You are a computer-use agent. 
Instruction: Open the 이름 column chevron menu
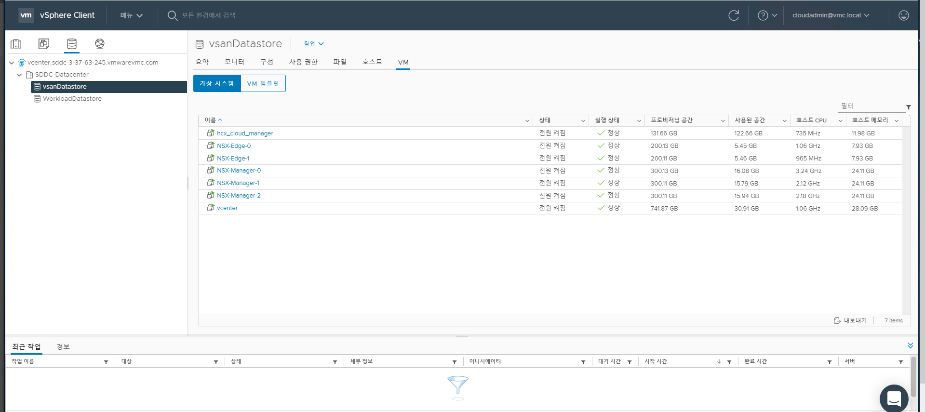(x=527, y=121)
